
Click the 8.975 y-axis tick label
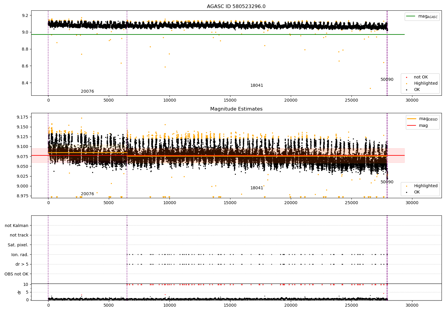tap(23, 196)
